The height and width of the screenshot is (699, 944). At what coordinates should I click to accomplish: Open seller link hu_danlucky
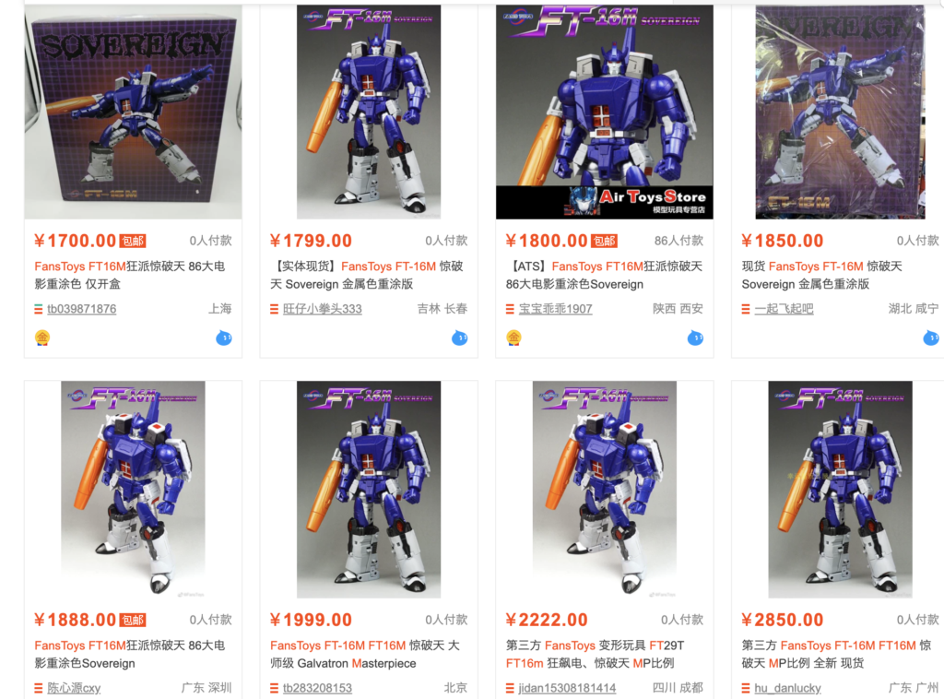pos(787,688)
